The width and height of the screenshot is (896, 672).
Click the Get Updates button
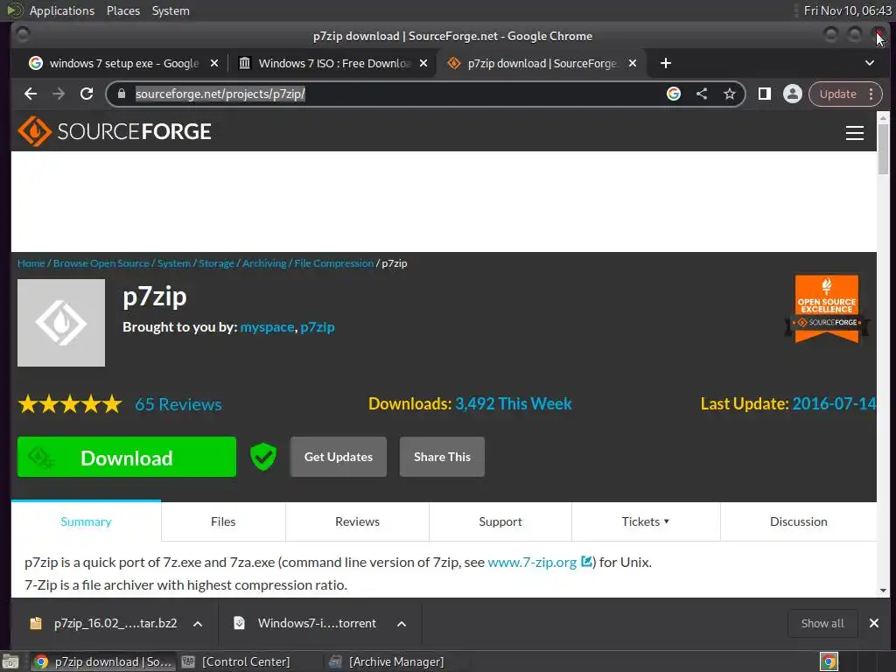click(x=339, y=457)
